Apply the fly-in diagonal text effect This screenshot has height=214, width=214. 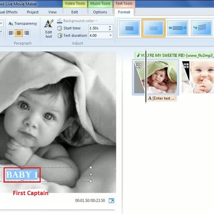click(202, 28)
